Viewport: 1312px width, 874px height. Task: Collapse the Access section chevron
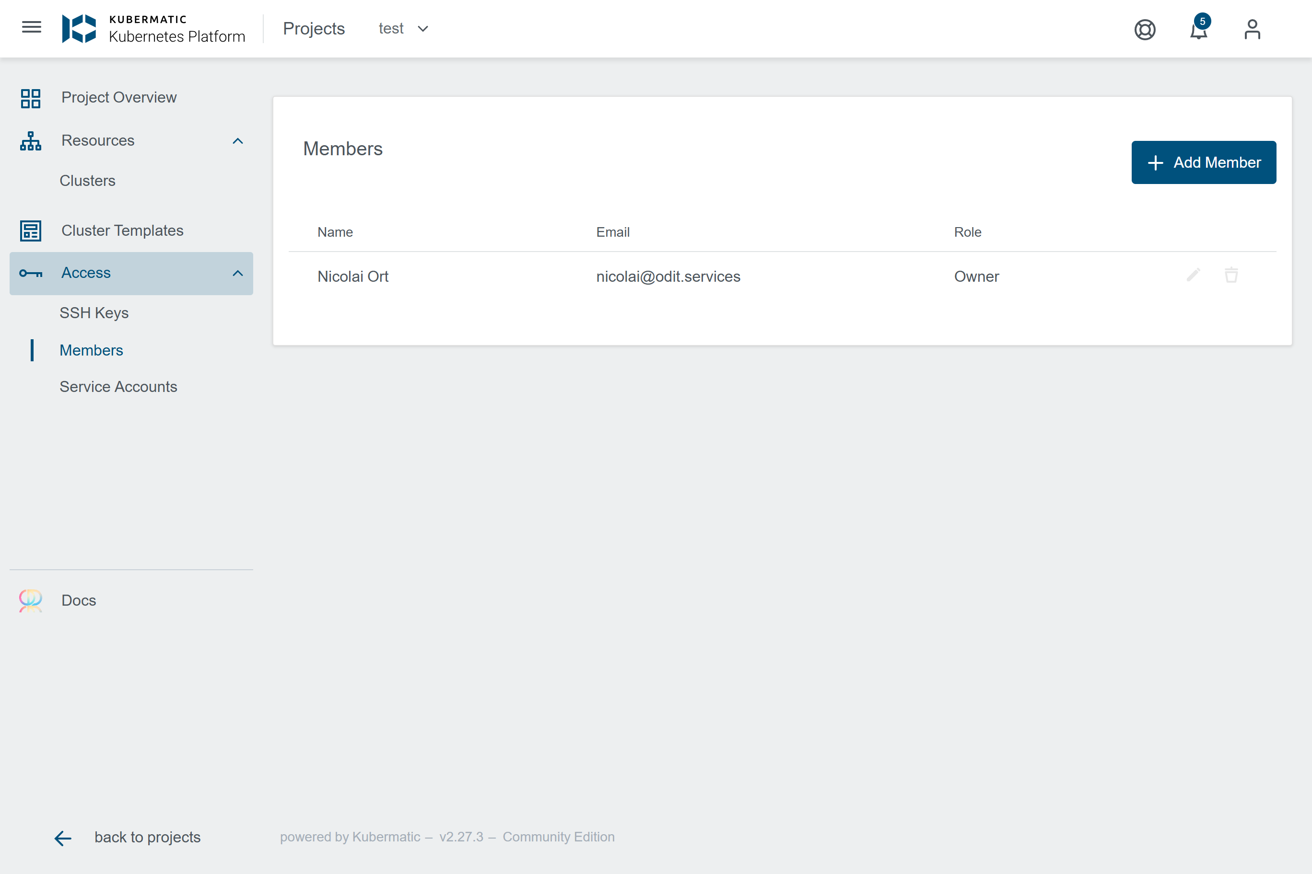(x=238, y=273)
